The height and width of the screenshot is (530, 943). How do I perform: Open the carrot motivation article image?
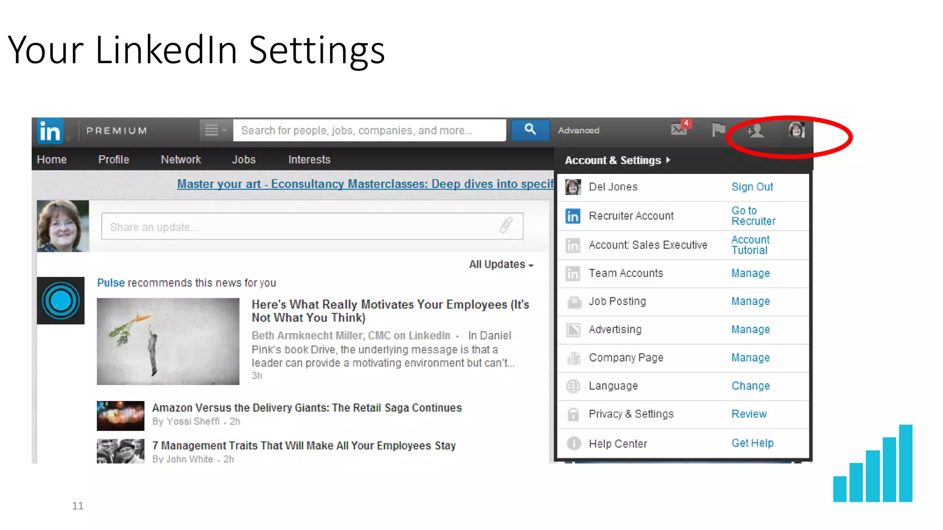(168, 341)
